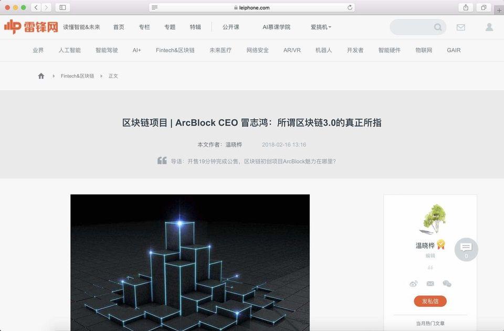The height and width of the screenshot is (331, 504).
Task: Open the floating comment bubble icon
Action: [x=466, y=249]
